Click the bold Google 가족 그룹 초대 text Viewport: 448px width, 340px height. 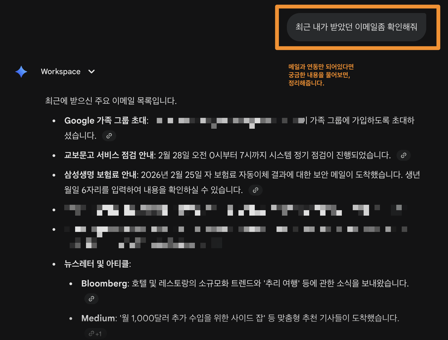point(106,120)
